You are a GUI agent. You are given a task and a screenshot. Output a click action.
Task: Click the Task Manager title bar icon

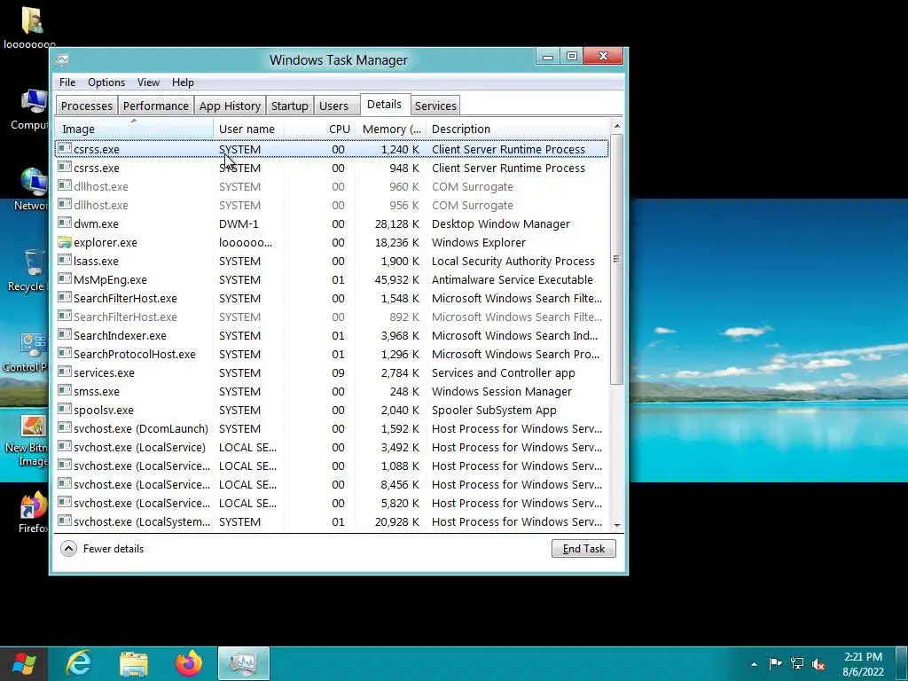63,59
